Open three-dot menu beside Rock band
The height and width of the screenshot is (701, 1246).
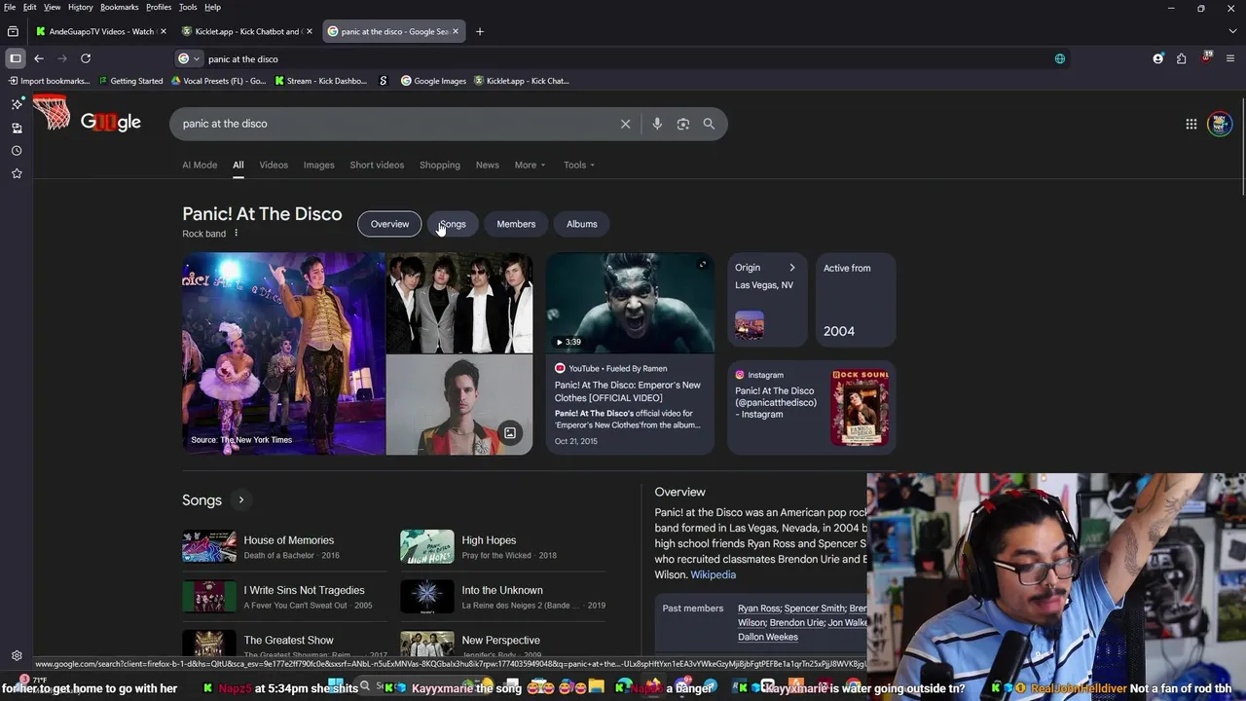point(236,234)
